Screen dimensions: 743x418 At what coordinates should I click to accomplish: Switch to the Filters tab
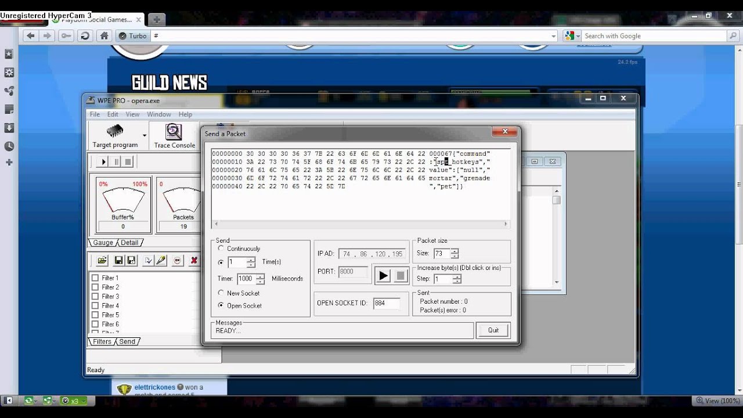[102, 341]
